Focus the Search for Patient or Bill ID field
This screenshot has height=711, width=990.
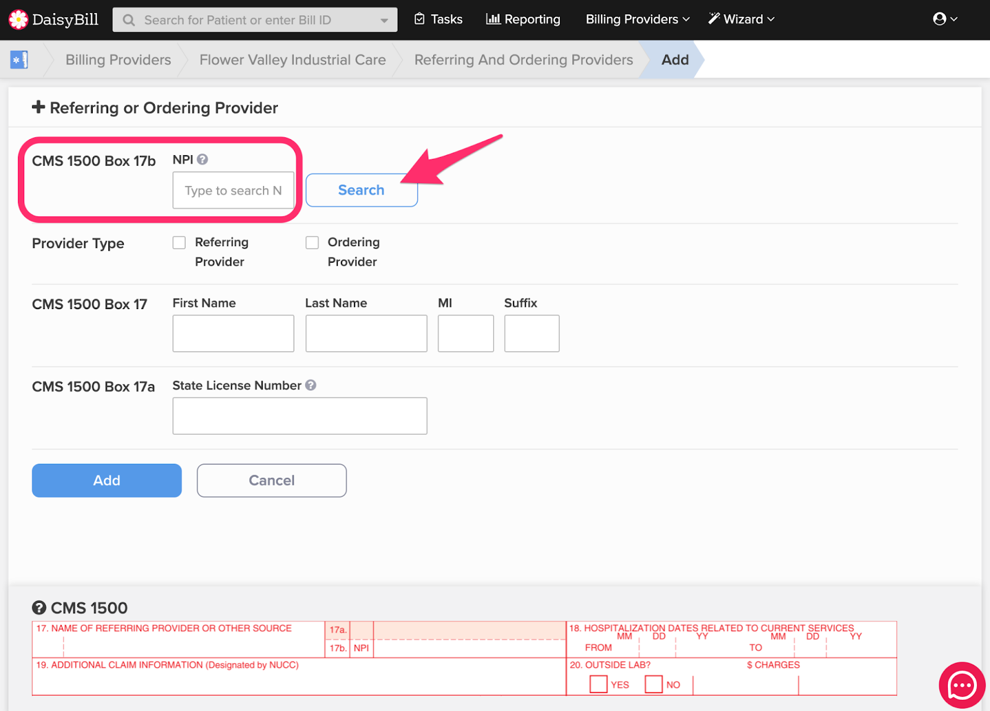point(255,20)
